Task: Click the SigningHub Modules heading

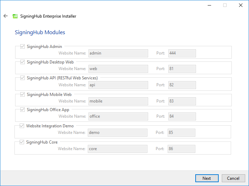Action: [x=40, y=32]
